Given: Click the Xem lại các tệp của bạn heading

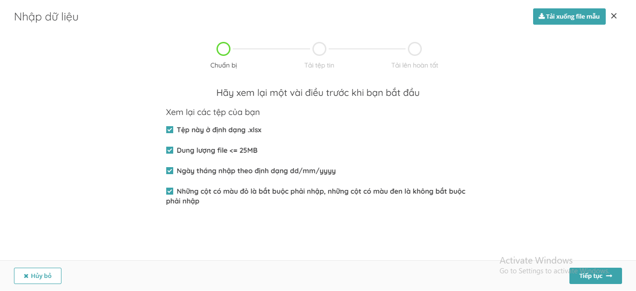Looking at the screenshot, I should click(213, 112).
